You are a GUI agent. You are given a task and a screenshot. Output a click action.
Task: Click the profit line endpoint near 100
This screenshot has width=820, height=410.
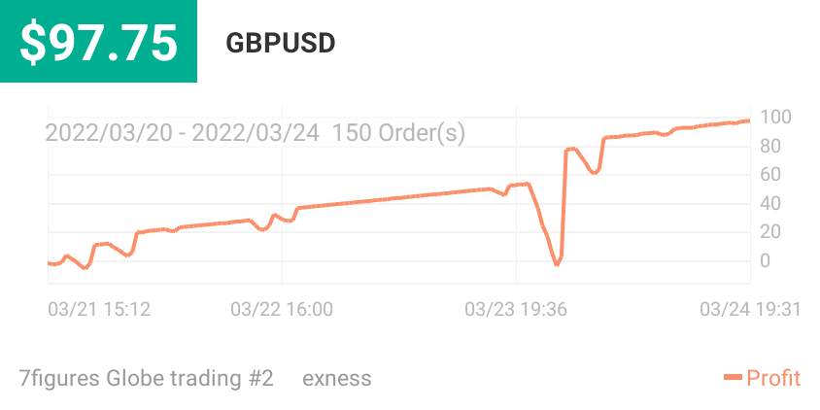tap(748, 120)
